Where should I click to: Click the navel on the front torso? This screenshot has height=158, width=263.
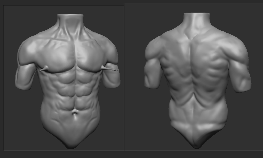75,113
